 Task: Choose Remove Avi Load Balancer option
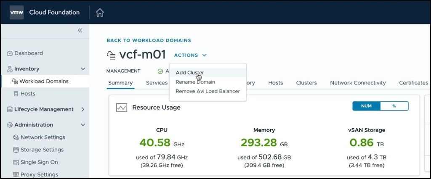(208, 91)
